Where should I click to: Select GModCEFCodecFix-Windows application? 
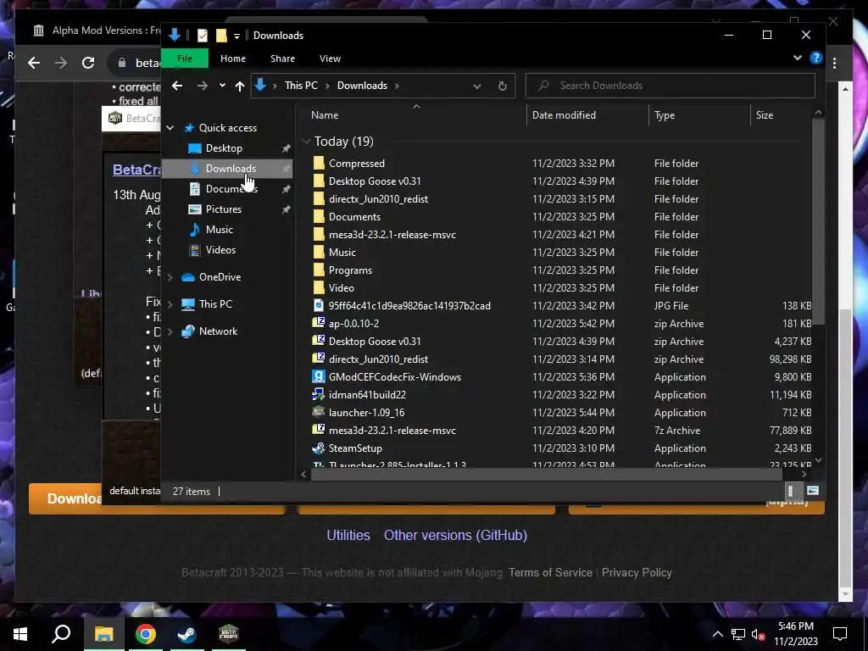point(395,377)
